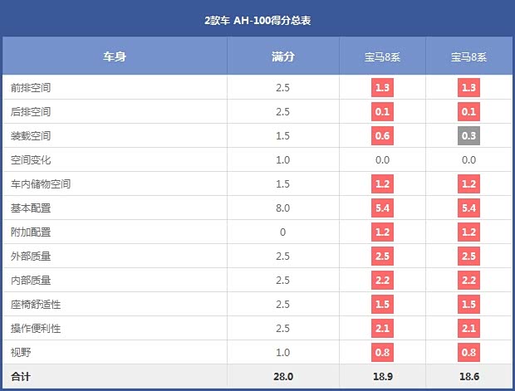Click the 车内储物空间 row label

(41, 184)
